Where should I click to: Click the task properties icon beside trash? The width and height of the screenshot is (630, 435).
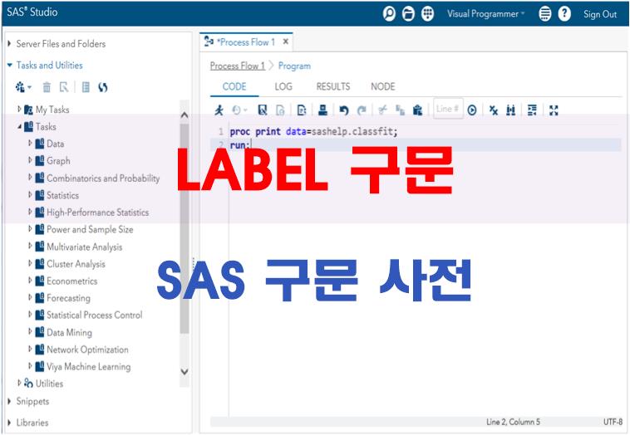click(x=64, y=87)
